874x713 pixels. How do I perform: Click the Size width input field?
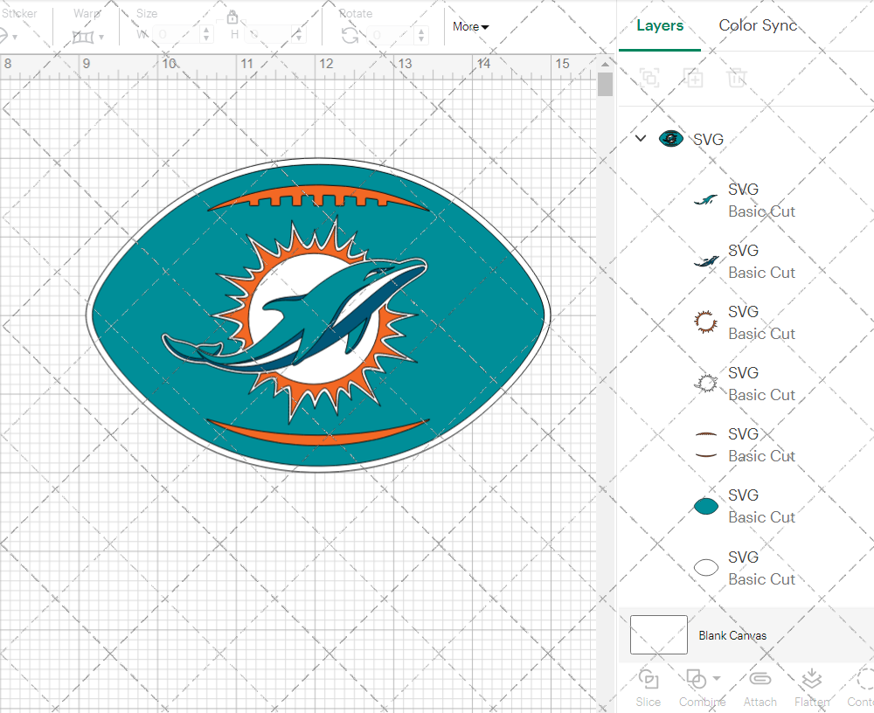pyautogui.click(x=176, y=35)
